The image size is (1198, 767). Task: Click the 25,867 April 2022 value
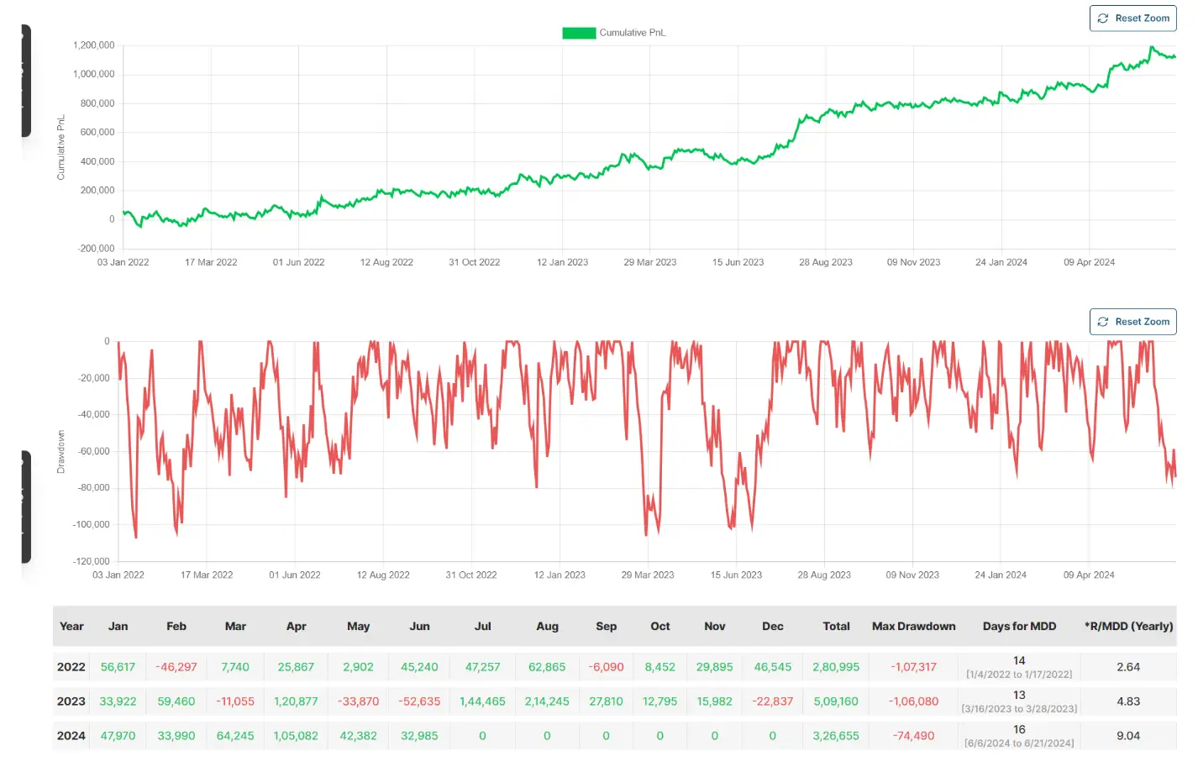point(296,667)
